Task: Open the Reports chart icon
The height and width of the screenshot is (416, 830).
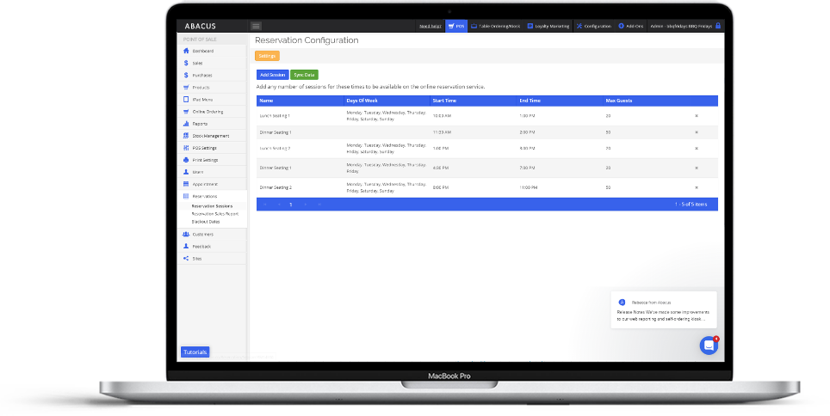Action: click(x=186, y=124)
